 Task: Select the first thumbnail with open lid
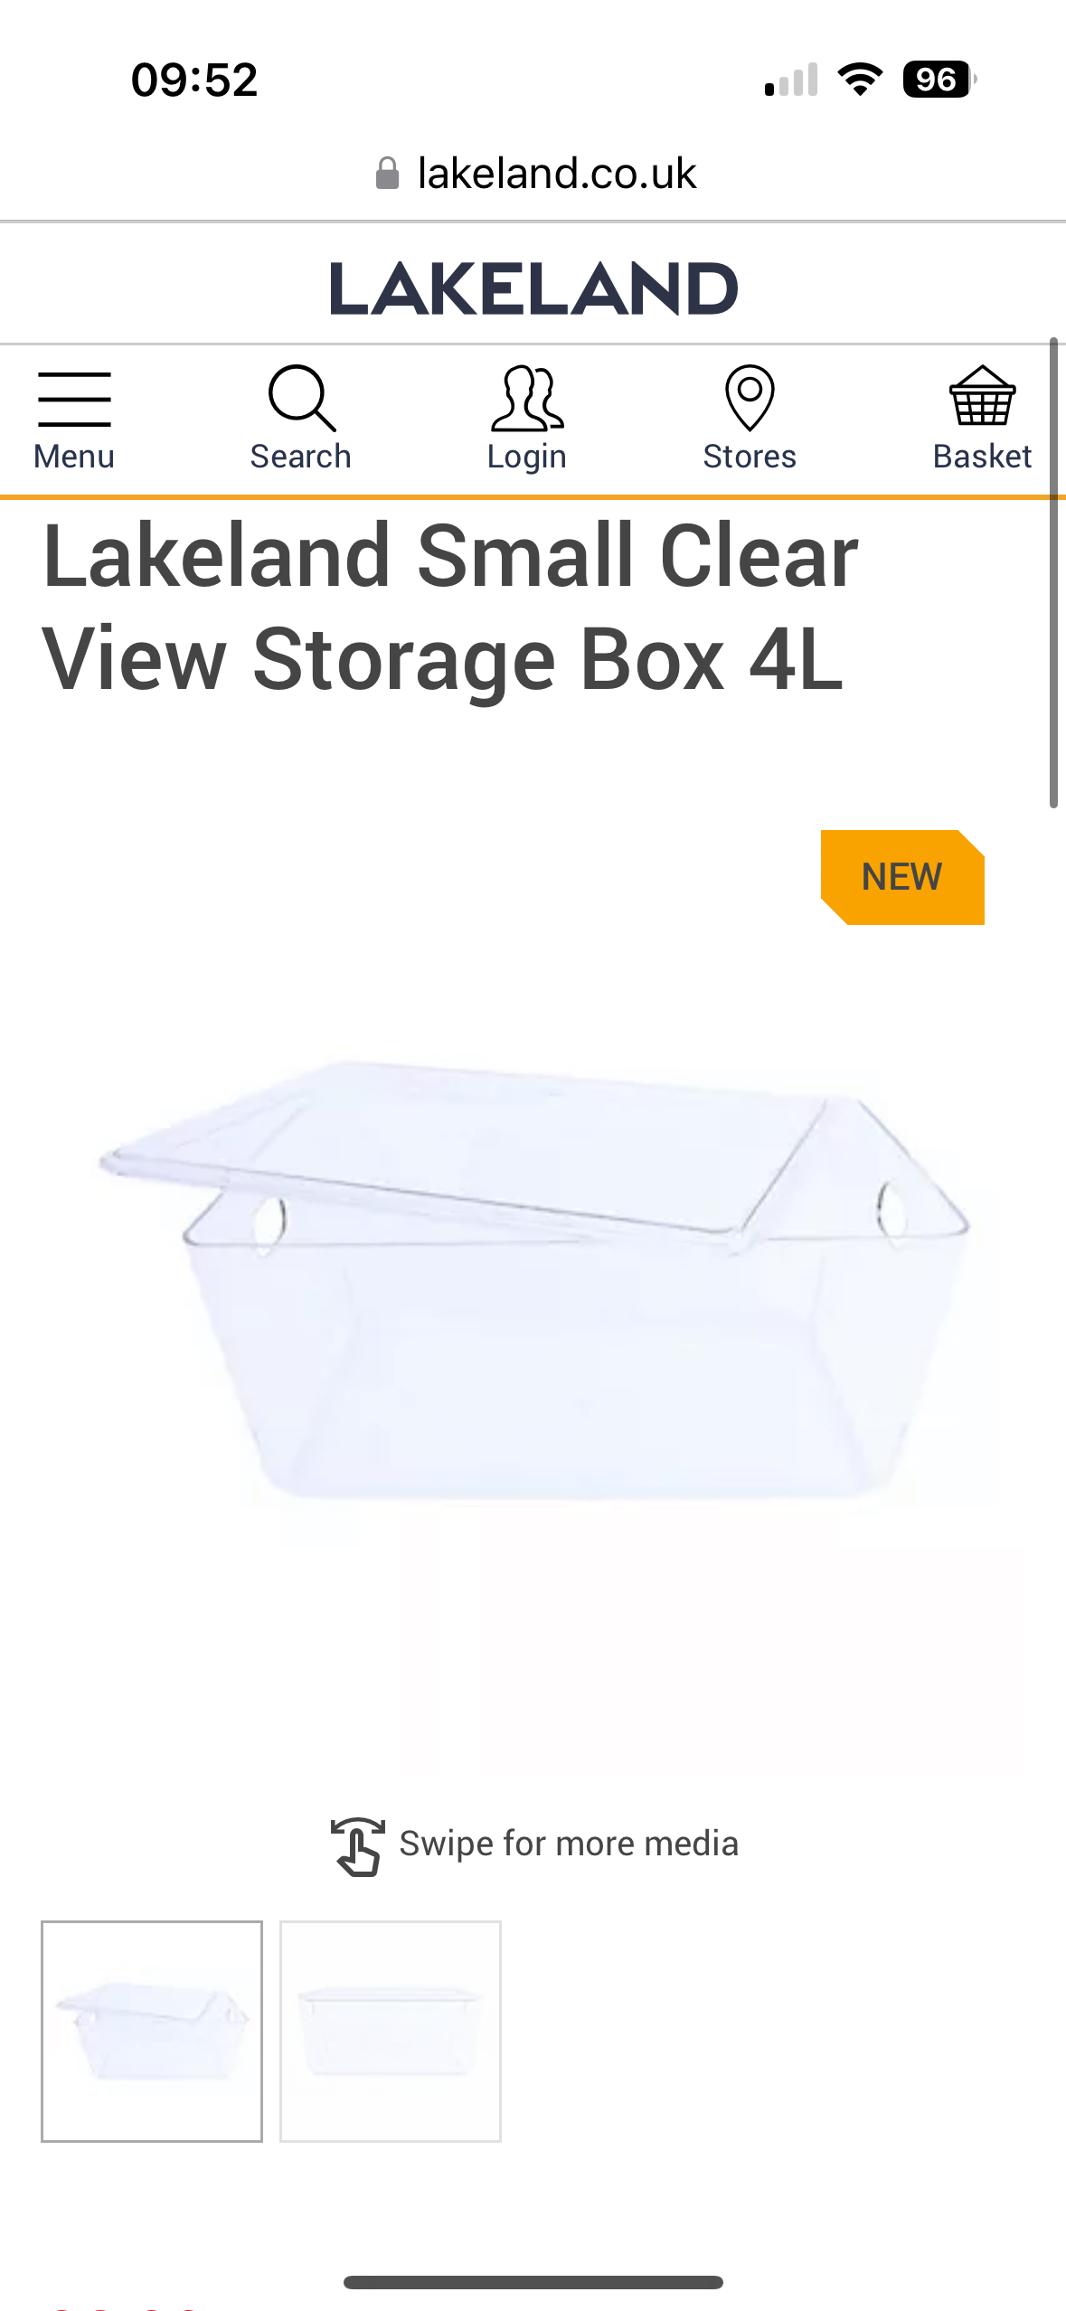point(152,2031)
